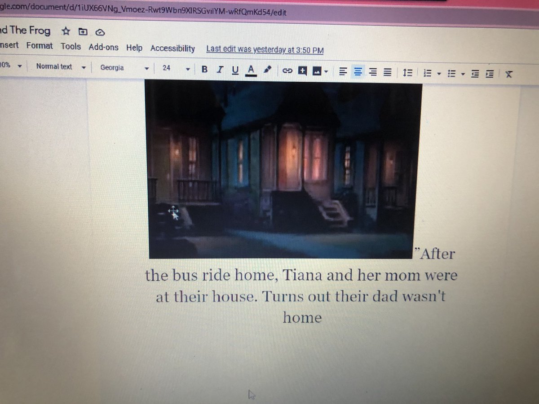
Task: Expand the bulleted list dropdown arrow
Action: (x=462, y=74)
